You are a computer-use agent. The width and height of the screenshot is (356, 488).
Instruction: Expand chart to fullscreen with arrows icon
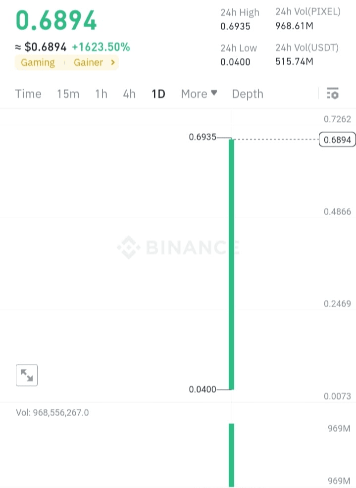[27, 376]
